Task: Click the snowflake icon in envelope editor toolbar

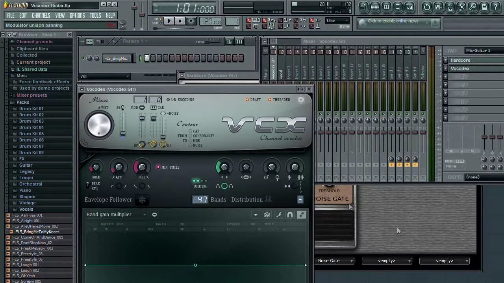Action: pyautogui.click(x=267, y=215)
